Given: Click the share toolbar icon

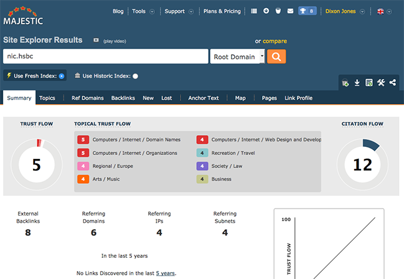Looking at the screenshot, I should pos(393,82).
